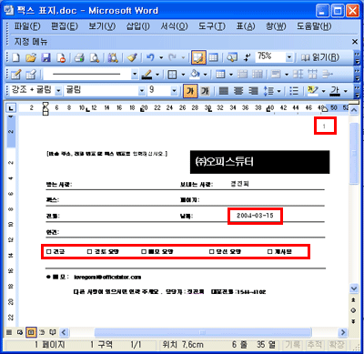Expand the 75% zoom dropdown

pyautogui.click(x=289, y=57)
